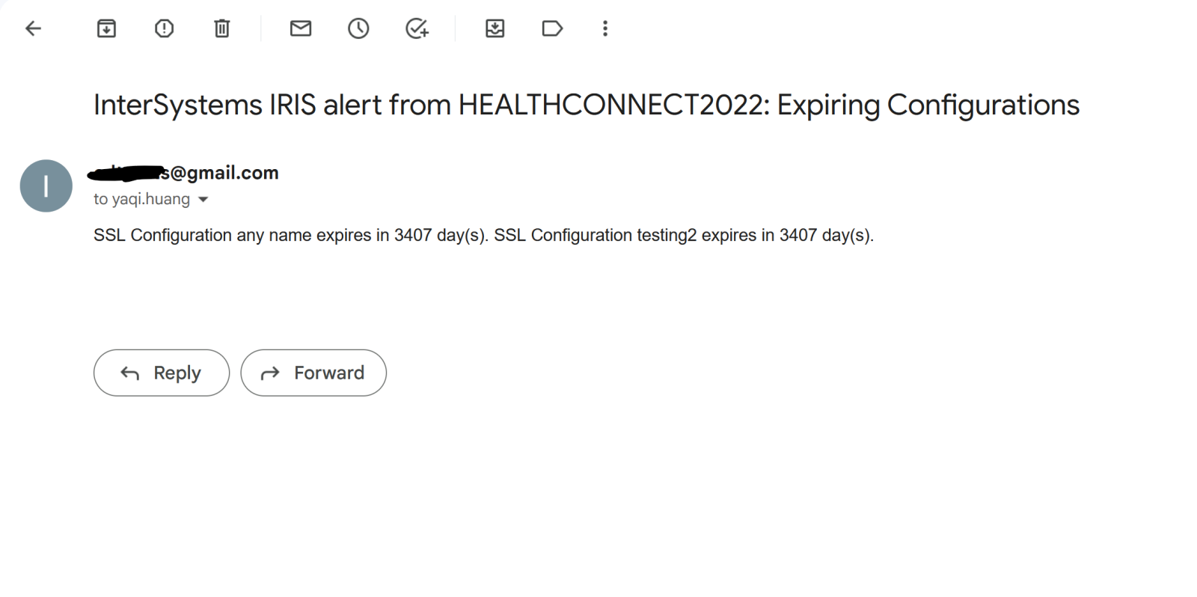The image size is (1197, 597).
Task: Click the "to yaqi.huang" recipient text
Action: (x=141, y=199)
